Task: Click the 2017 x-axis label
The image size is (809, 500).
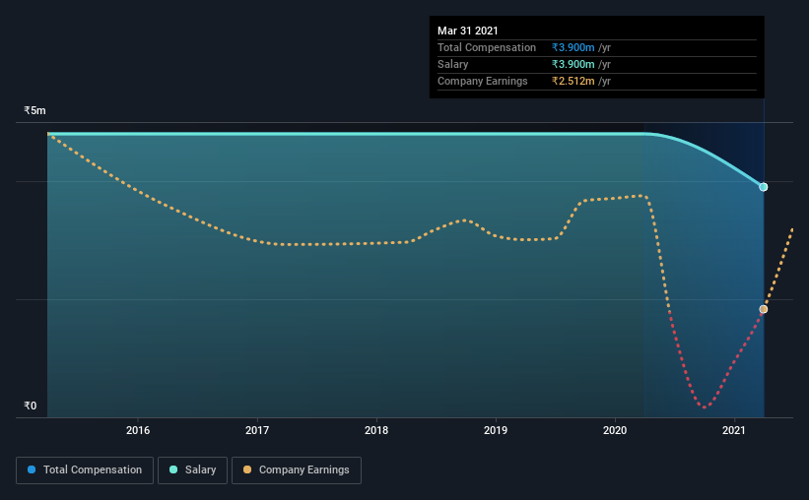Action: [257, 430]
